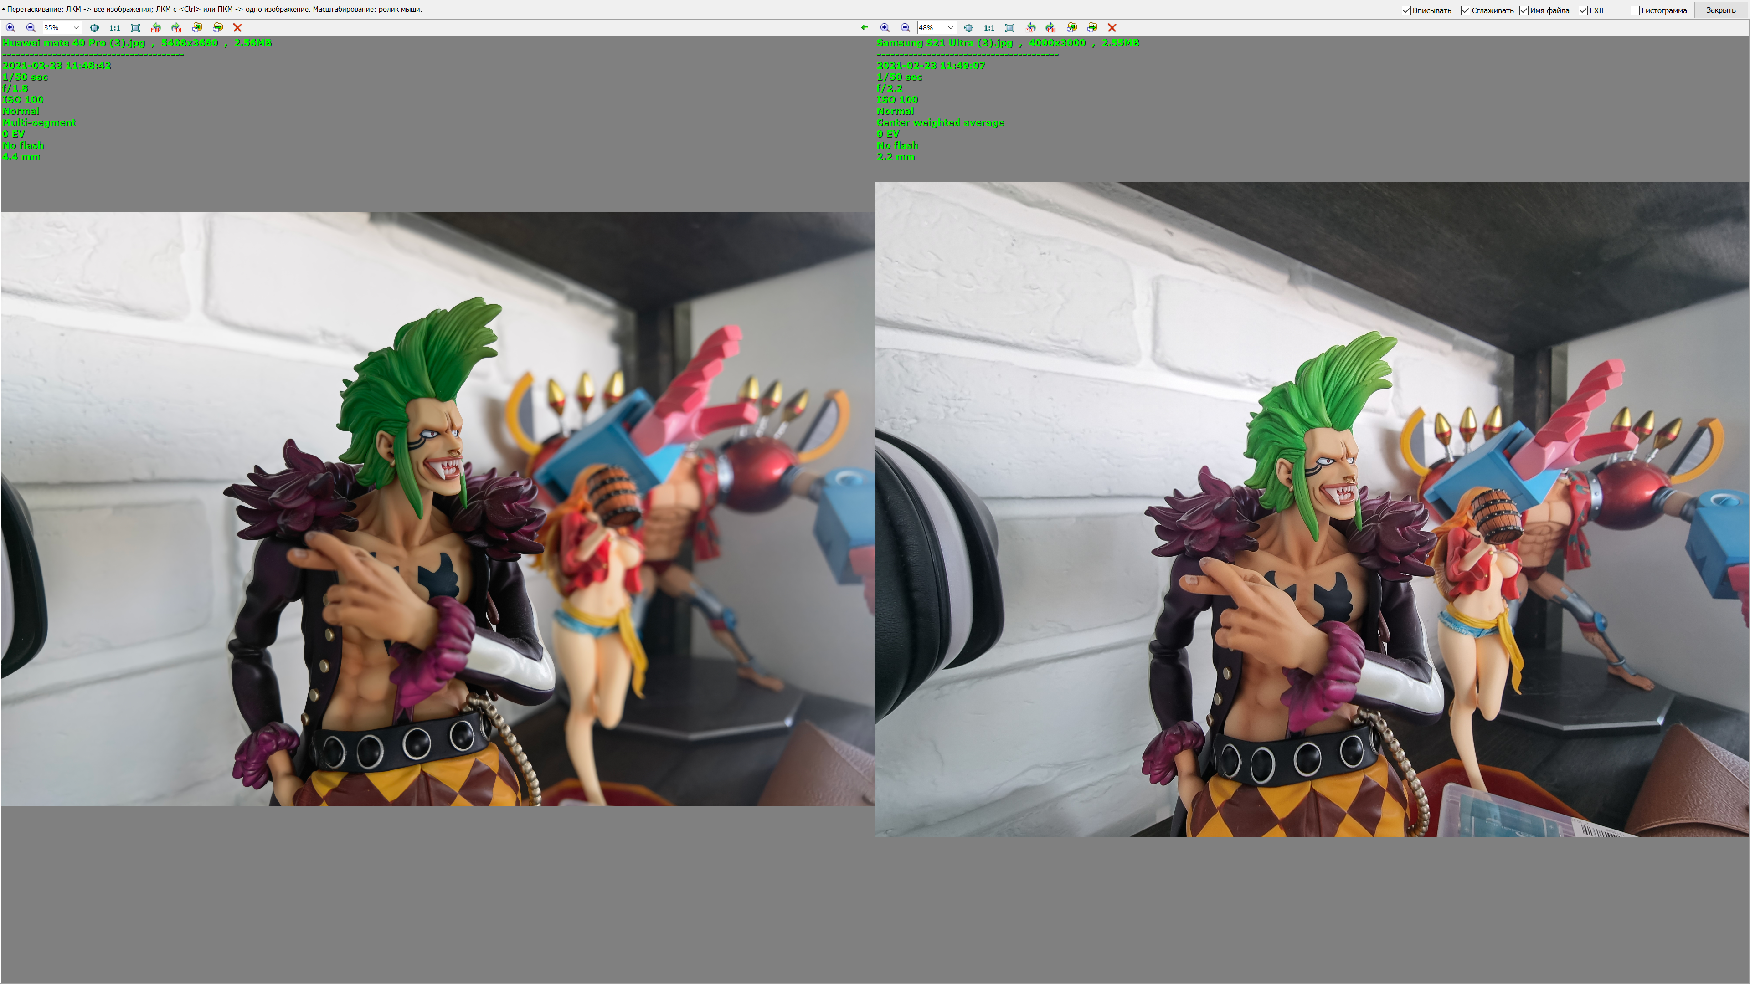Copy the Samsung image to folder

click(1071, 28)
